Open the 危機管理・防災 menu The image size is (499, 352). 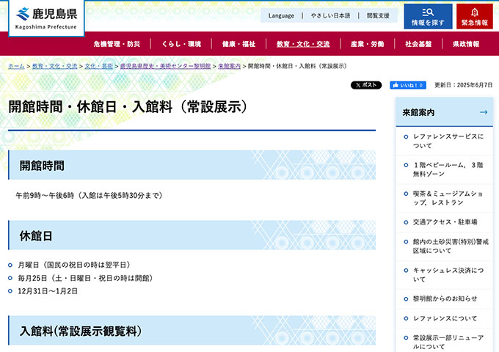pos(116,44)
